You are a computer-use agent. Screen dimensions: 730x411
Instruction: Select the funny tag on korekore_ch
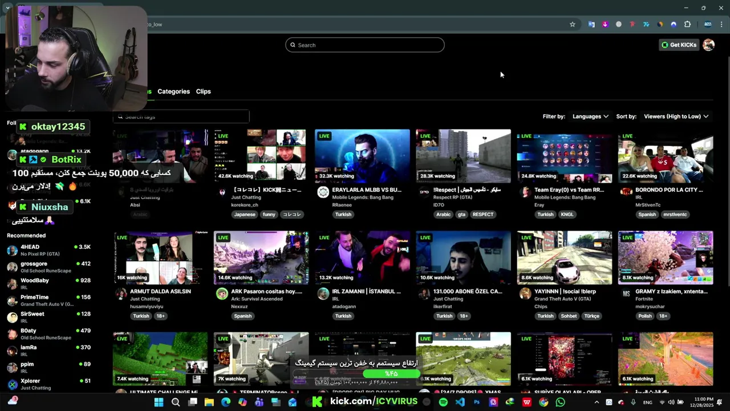[269, 215]
